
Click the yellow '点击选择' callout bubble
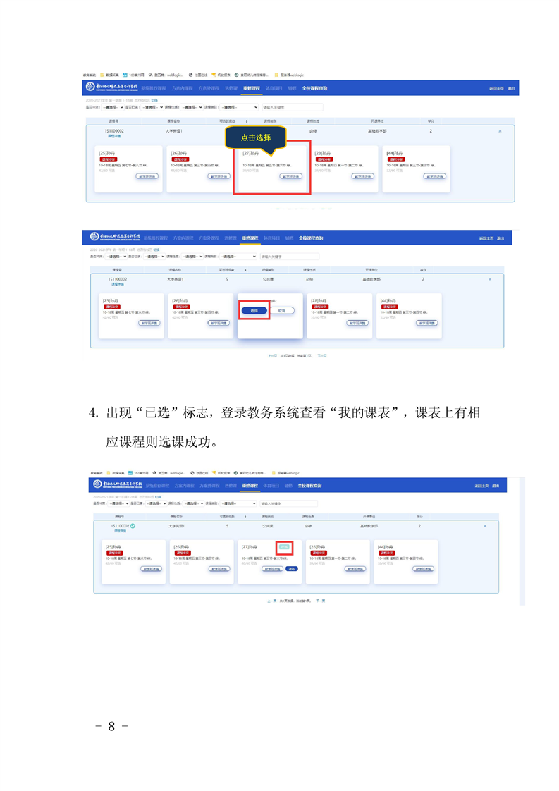[x=256, y=137]
